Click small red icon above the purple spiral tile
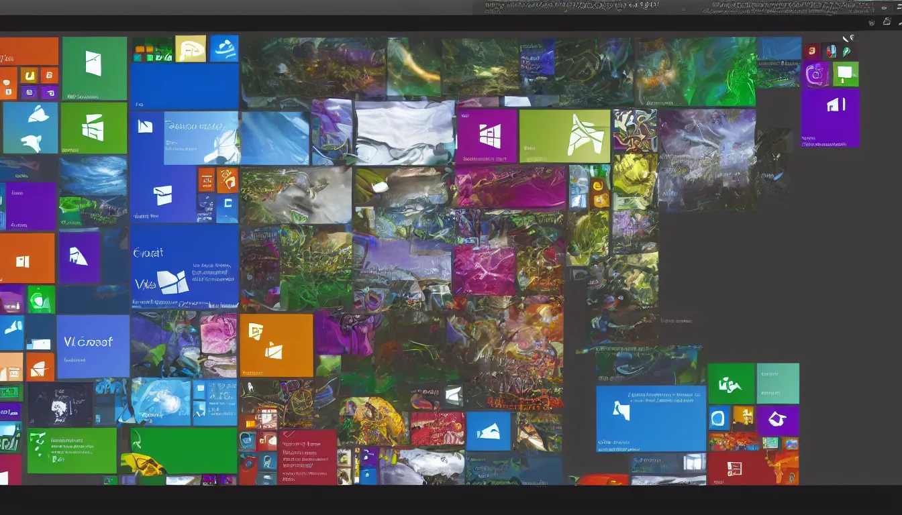 coord(813,52)
